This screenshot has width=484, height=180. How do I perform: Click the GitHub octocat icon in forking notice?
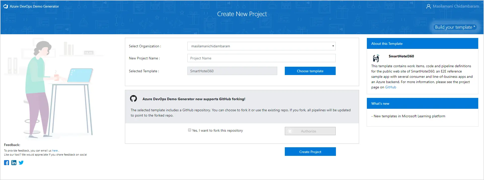[x=133, y=98]
